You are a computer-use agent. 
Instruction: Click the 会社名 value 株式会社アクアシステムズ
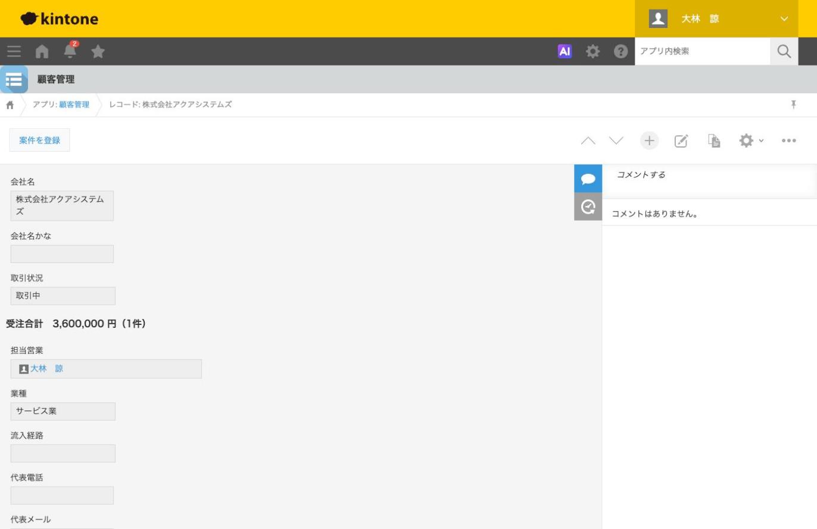62,206
